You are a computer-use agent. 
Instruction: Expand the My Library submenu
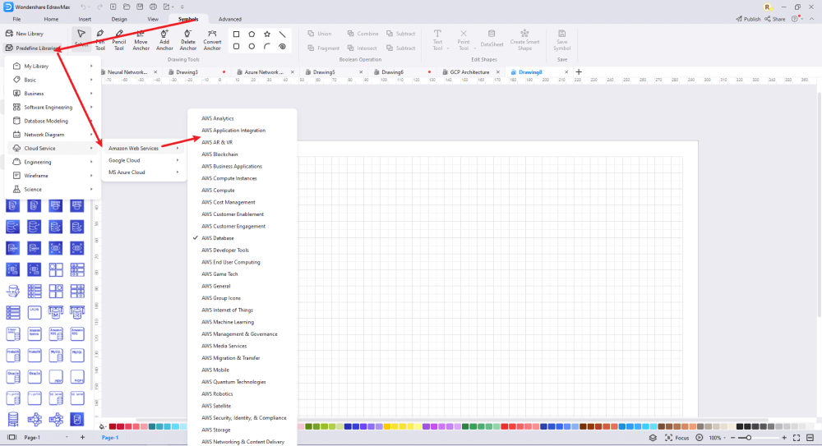coord(53,66)
